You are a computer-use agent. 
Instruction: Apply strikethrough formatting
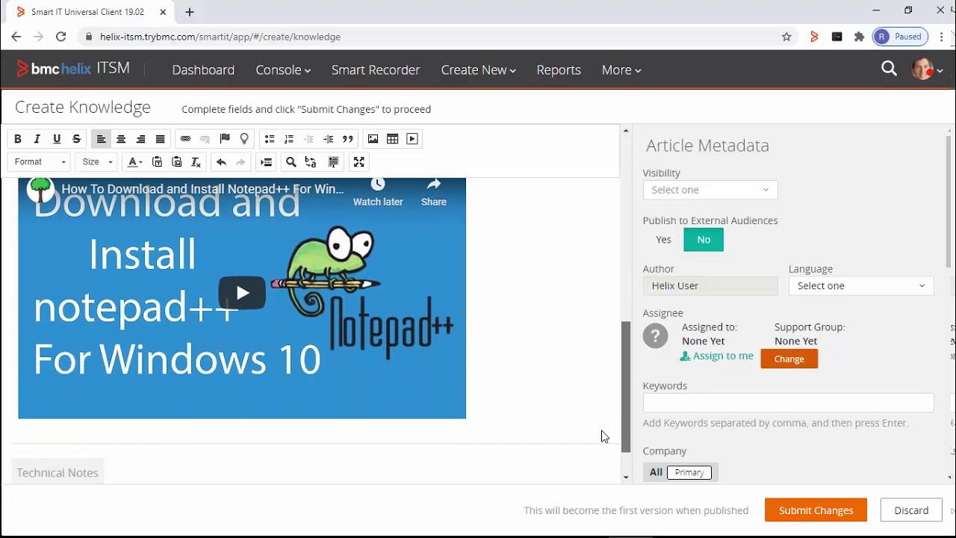click(x=76, y=139)
